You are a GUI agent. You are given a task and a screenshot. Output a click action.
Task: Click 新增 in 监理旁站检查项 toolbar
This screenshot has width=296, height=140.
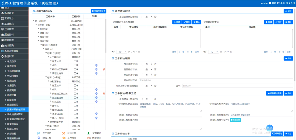pyautogui.click(x=269, y=22)
